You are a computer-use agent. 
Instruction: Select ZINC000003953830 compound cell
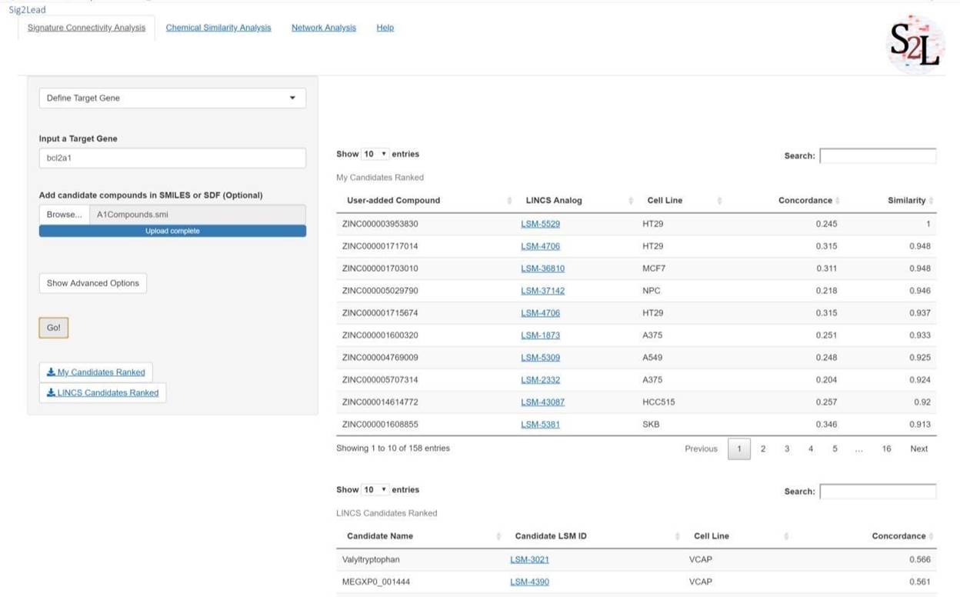pos(382,224)
